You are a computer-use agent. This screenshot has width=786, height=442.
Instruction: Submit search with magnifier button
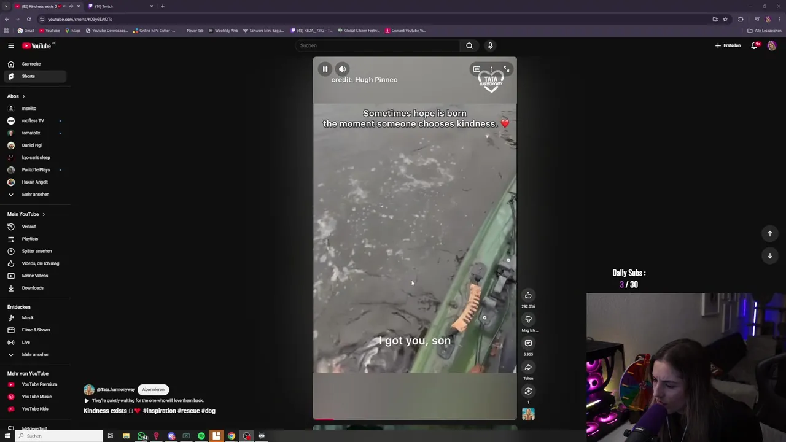click(469, 45)
